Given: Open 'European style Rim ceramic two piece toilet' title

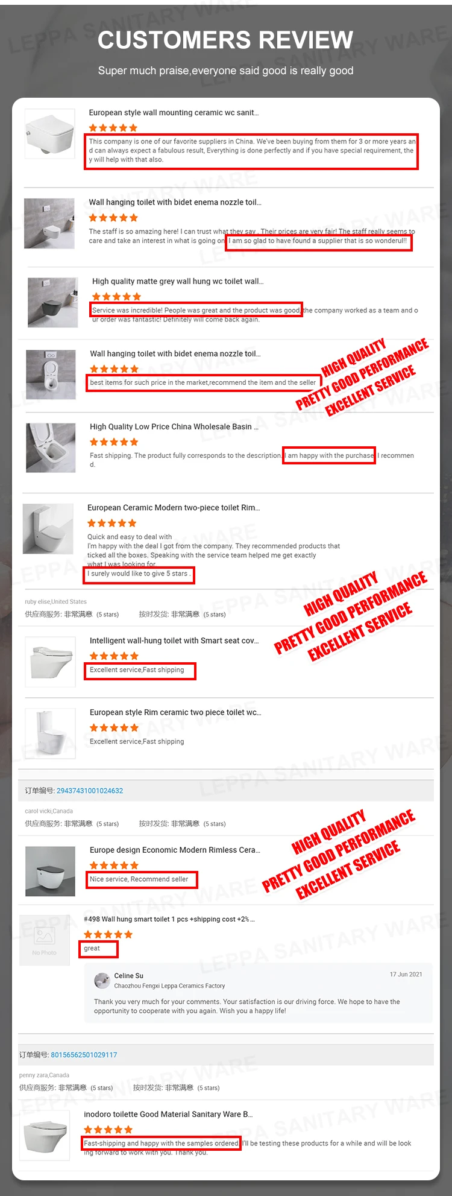Looking at the screenshot, I should [x=175, y=712].
